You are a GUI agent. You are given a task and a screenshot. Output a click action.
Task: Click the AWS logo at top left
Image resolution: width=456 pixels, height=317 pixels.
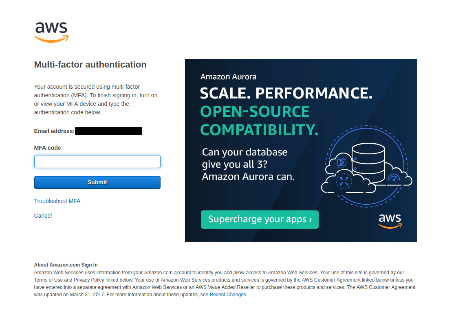[x=51, y=32]
